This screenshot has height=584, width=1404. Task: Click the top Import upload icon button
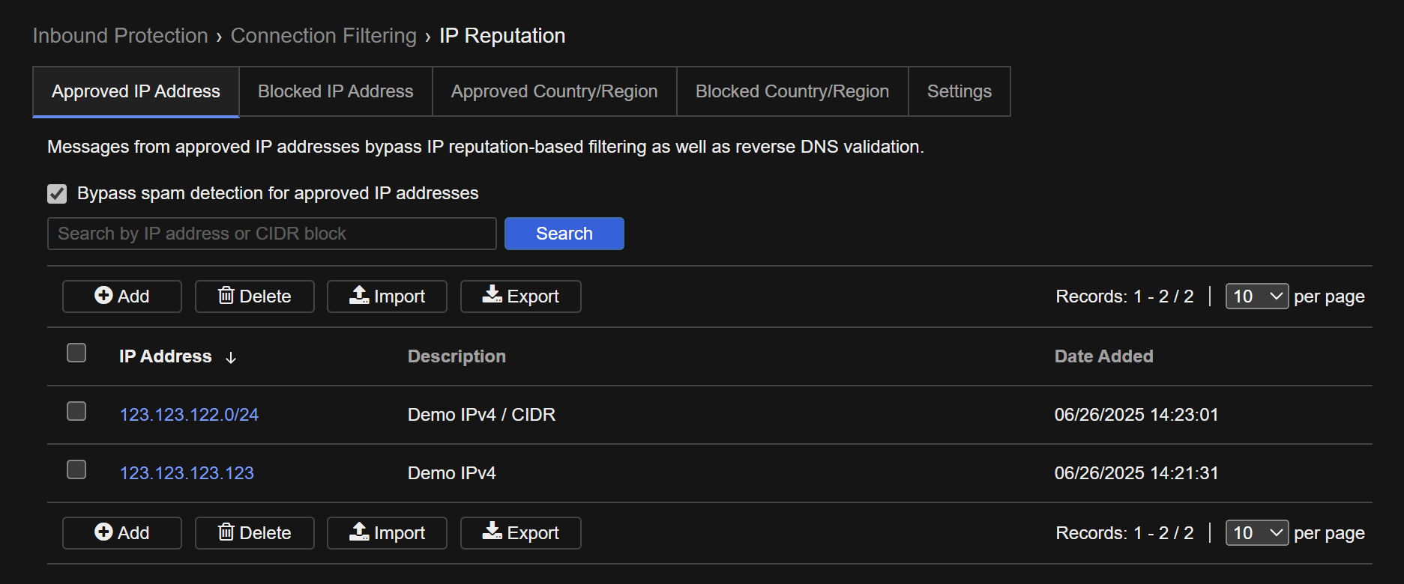coord(387,296)
